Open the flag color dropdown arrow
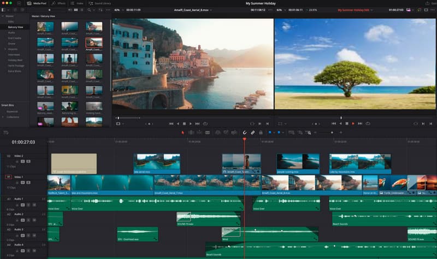This screenshot has width=437, height=259. 274,133
